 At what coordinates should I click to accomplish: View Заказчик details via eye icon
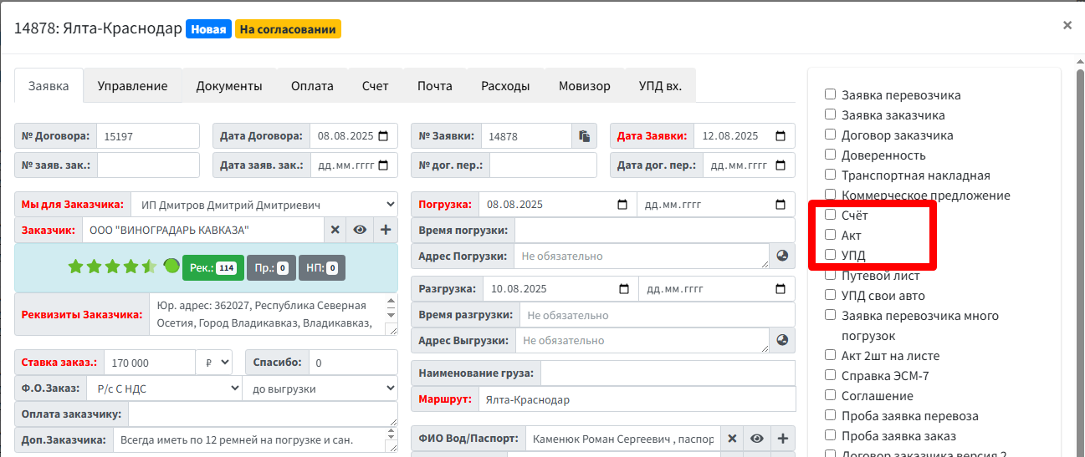(360, 230)
